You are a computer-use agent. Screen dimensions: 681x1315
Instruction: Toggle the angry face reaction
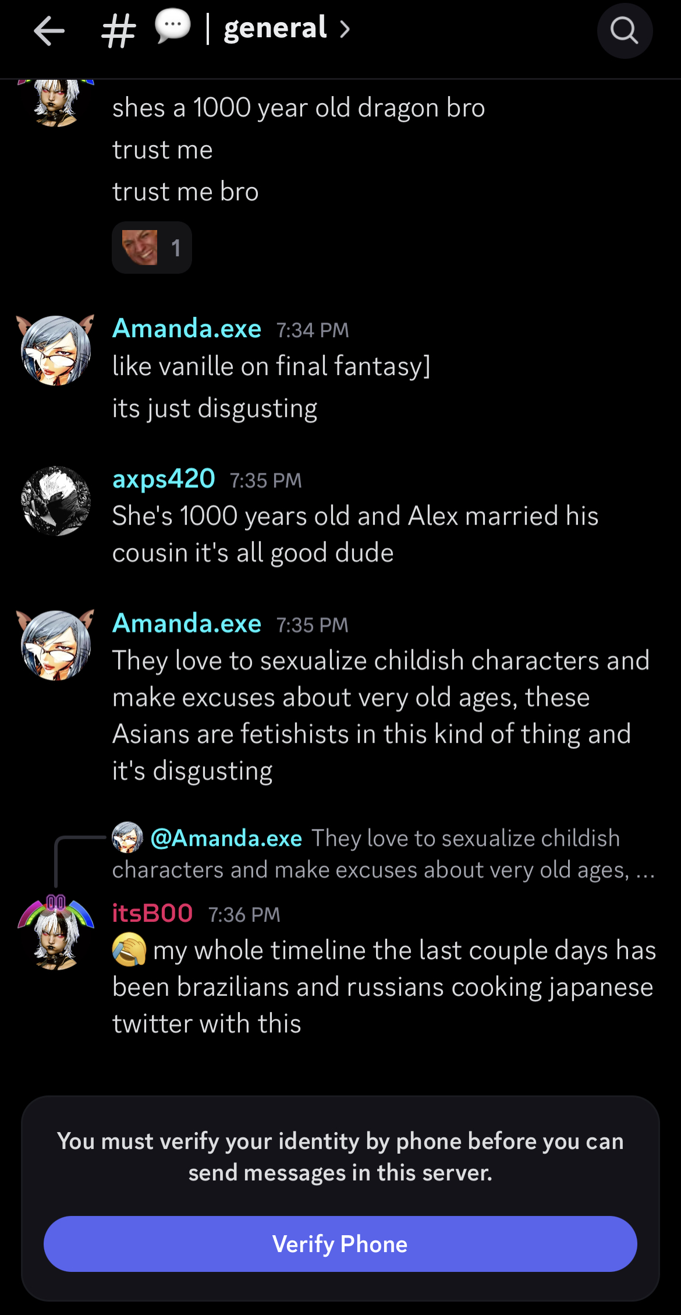[152, 248]
